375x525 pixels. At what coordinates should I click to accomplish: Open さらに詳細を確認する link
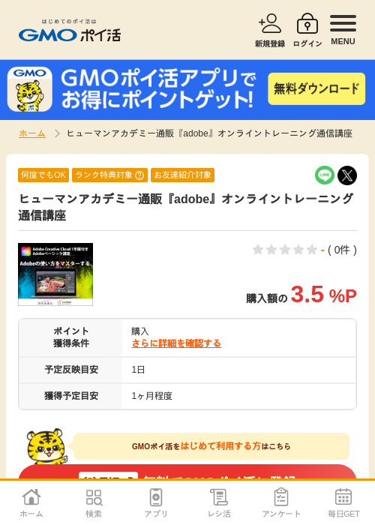point(176,343)
